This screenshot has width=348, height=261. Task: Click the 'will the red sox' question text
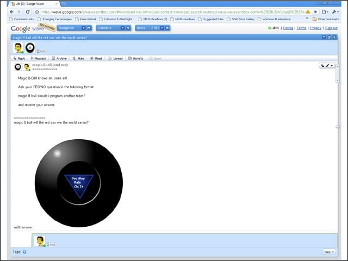click(51, 122)
